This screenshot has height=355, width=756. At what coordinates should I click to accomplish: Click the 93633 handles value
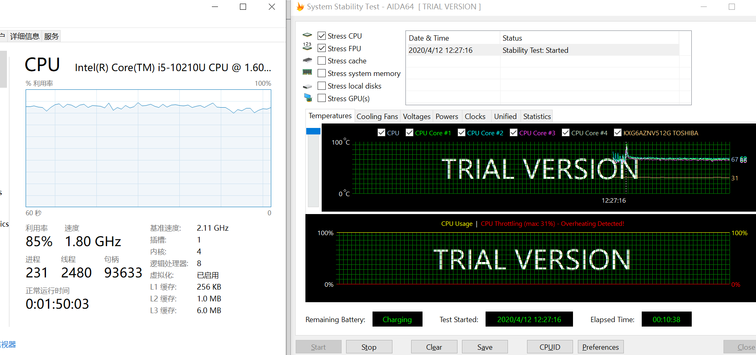point(123,273)
